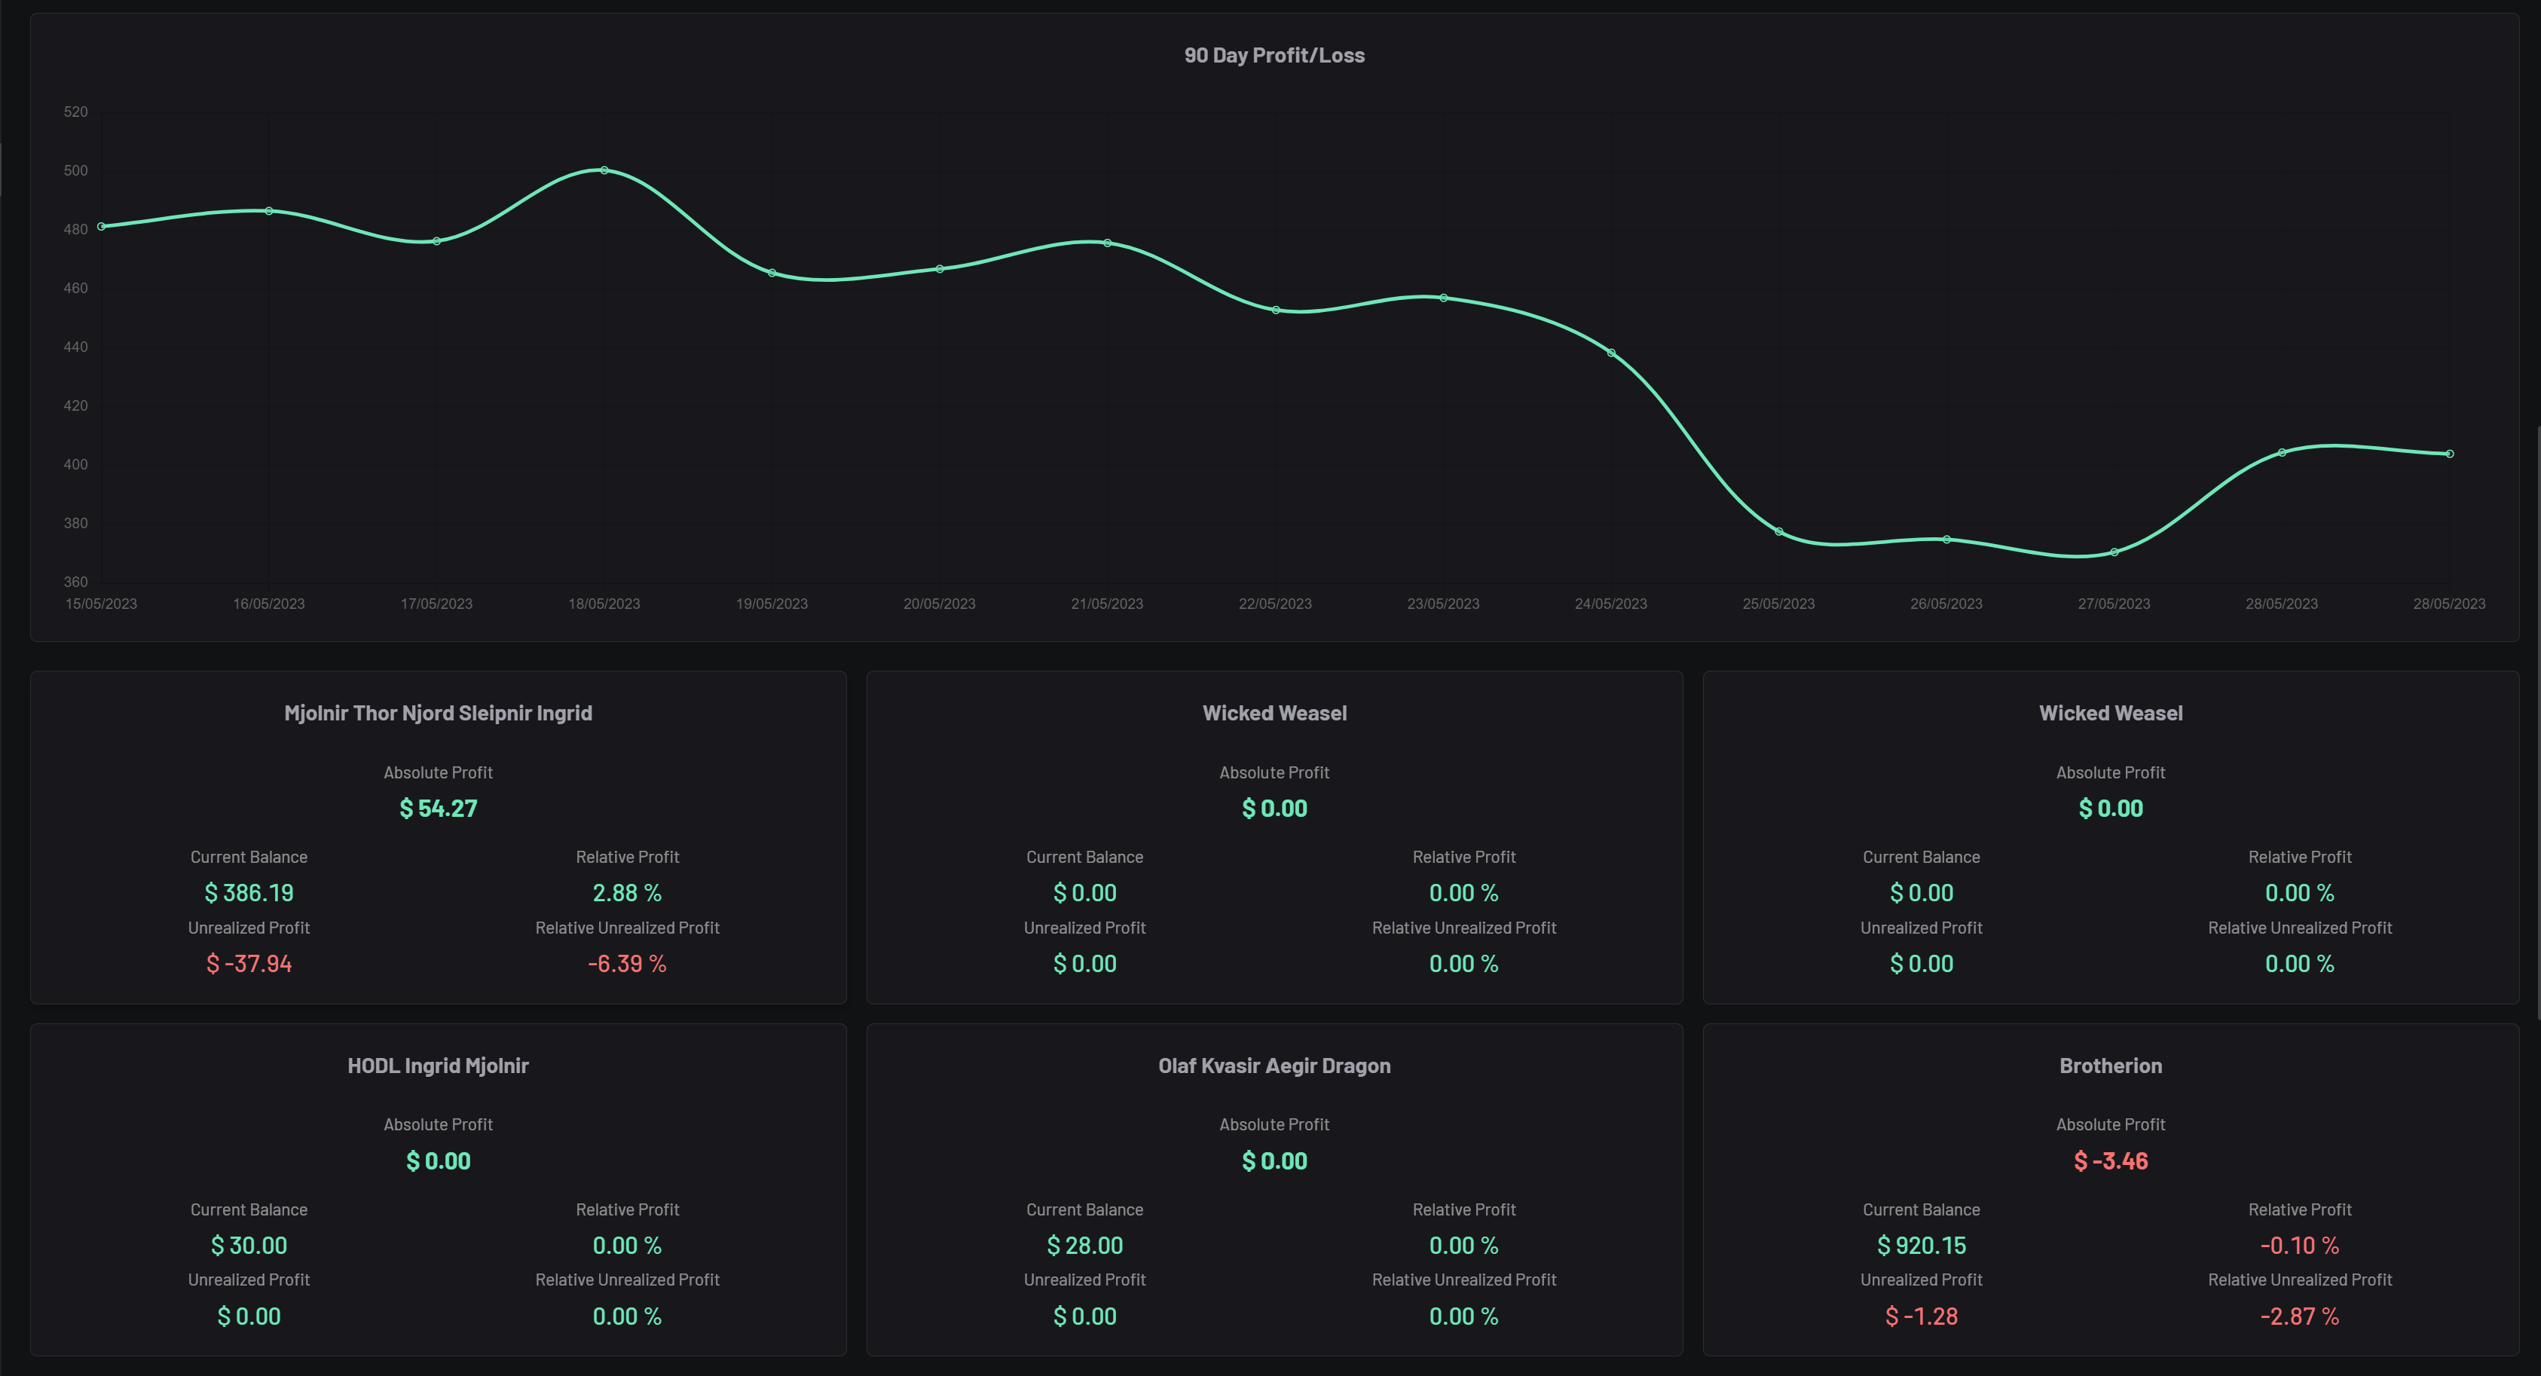Select the 24/05/2023 data point on the line
Screen dimensions: 2541x1376
click(1611, 353)
